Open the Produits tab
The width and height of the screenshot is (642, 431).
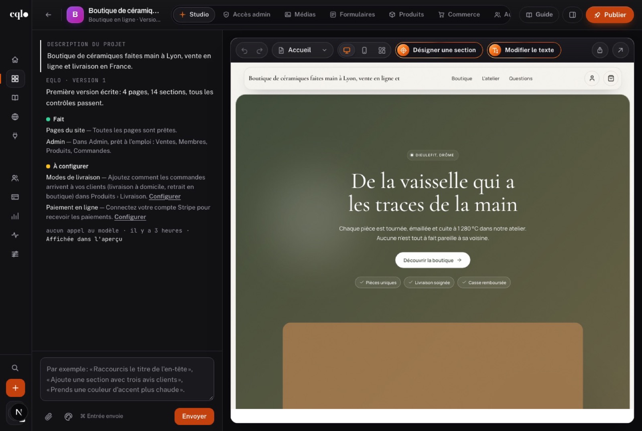click(x=406, y=14)
